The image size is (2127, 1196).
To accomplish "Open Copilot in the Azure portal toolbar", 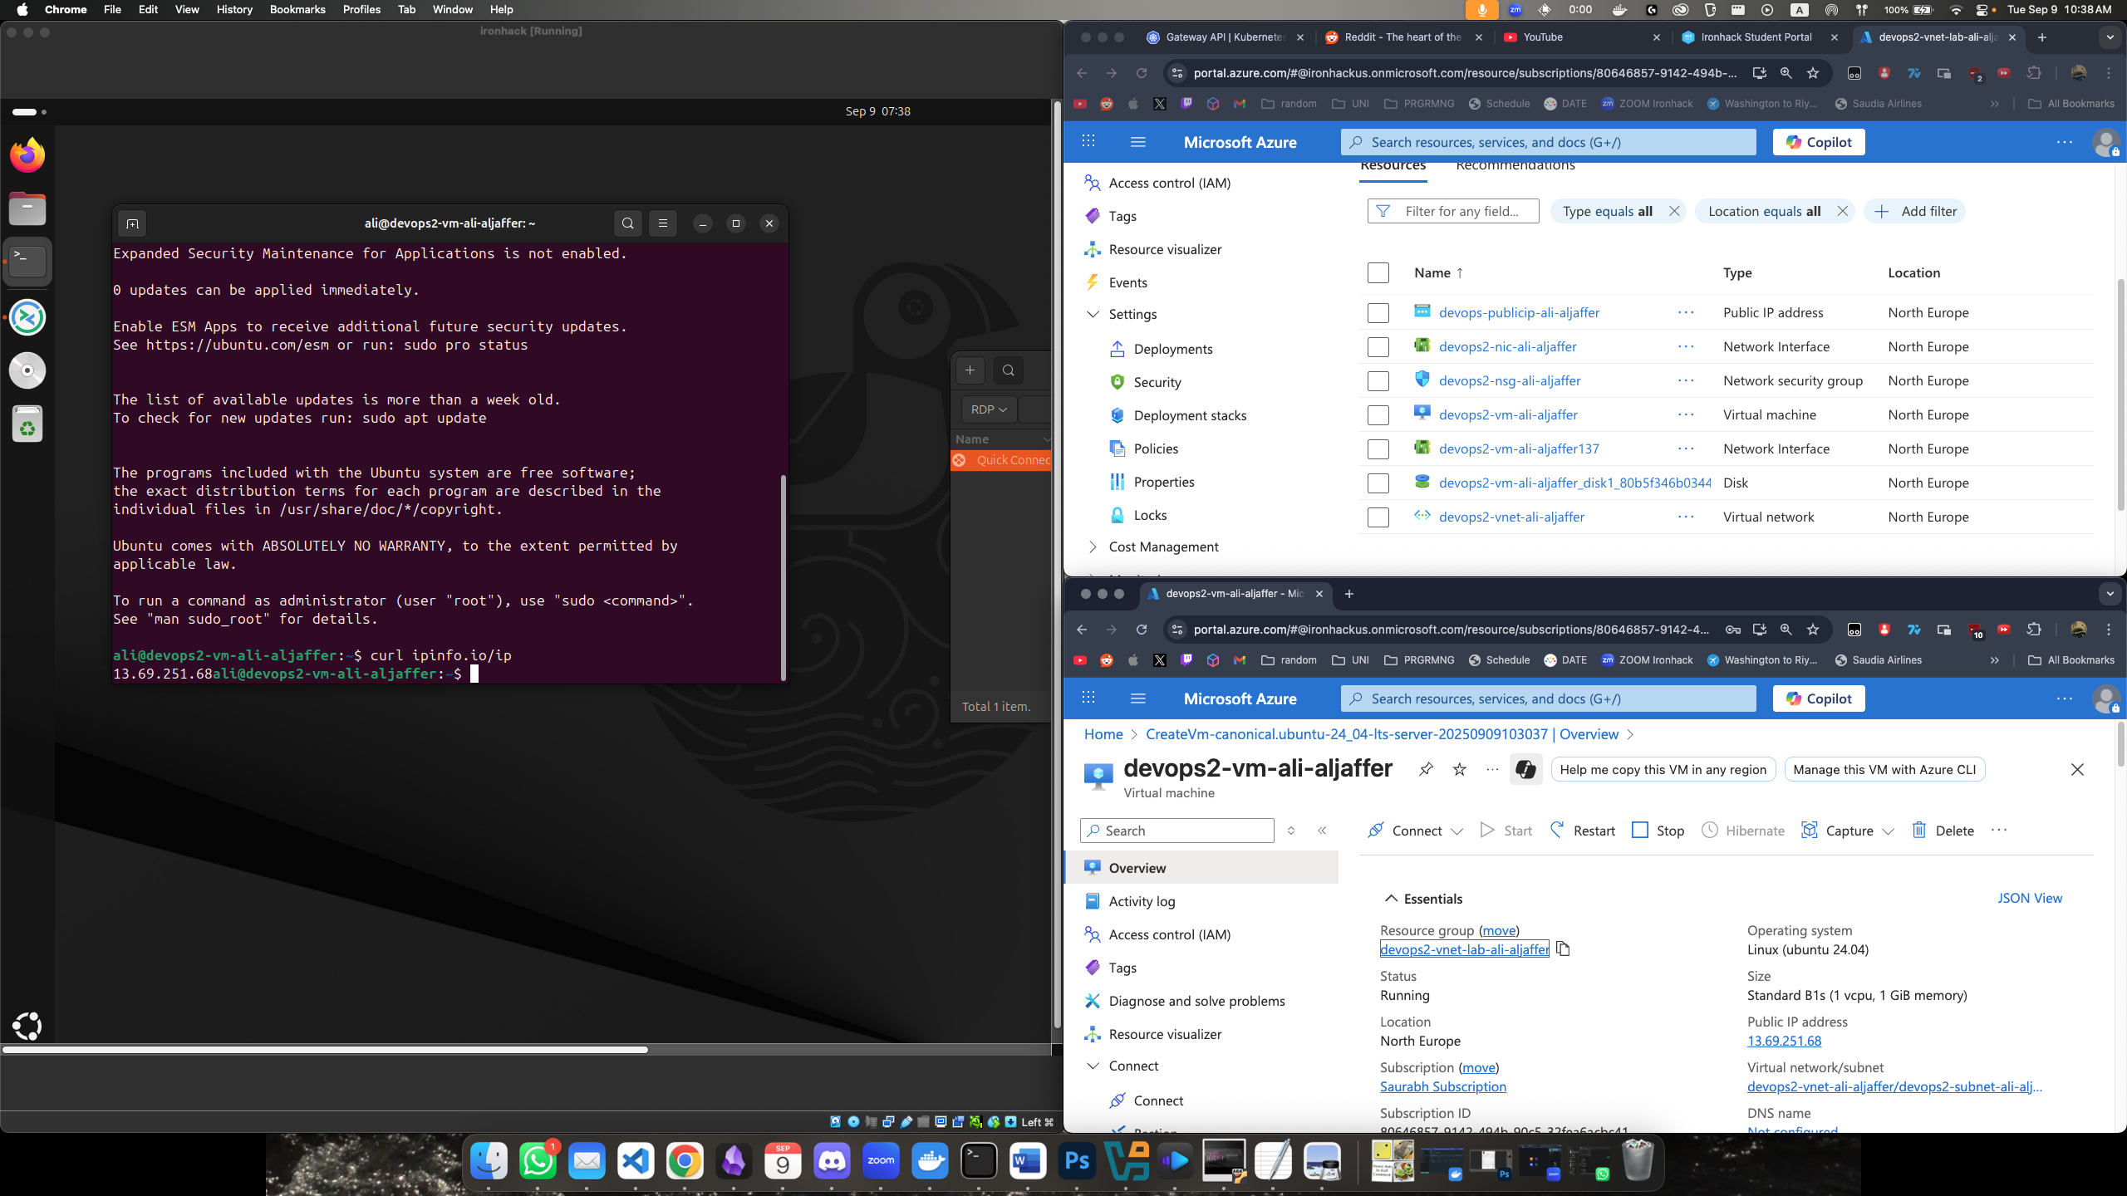I will point(1818,142).
